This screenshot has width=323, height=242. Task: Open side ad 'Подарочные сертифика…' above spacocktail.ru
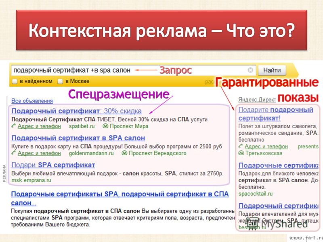tap(279, 165)
